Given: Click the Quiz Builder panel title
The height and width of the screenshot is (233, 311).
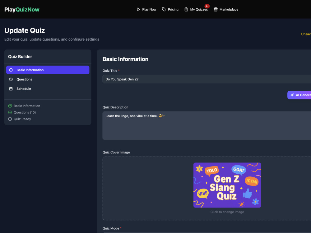Looking at the screenshot, I should [20, 57].
